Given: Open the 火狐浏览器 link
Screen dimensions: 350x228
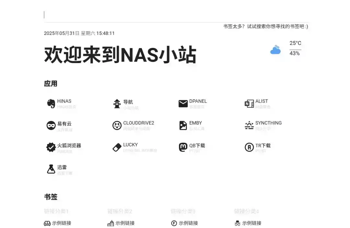Looking at the screenshot, I should tap(69, 146).
